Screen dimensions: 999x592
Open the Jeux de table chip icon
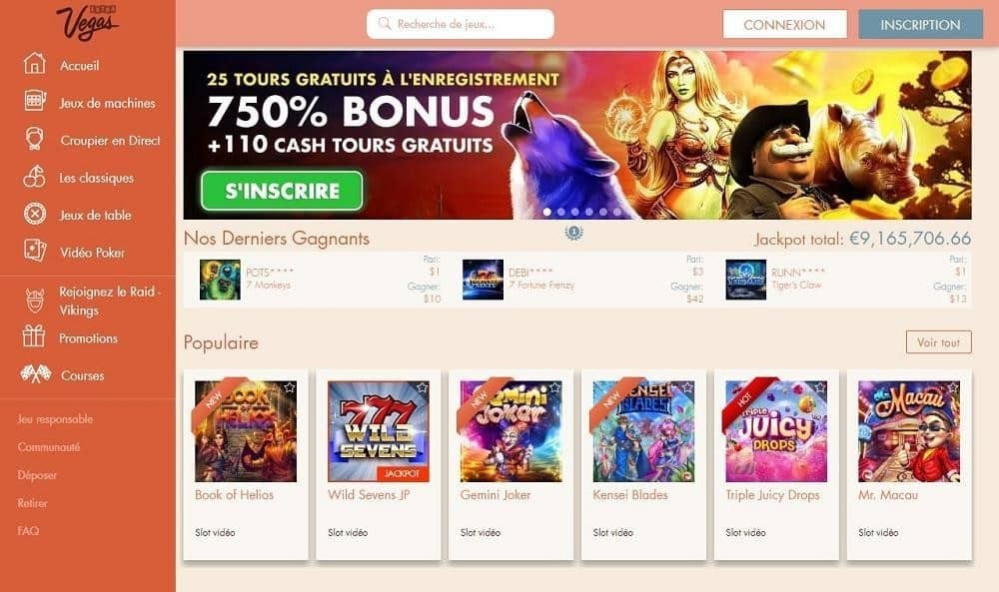coord(34,214)
